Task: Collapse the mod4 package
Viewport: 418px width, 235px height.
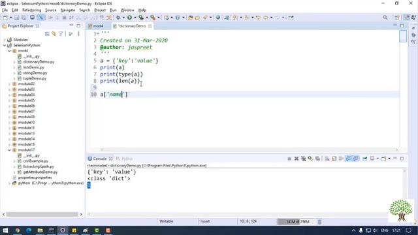Action: [9, 51]
